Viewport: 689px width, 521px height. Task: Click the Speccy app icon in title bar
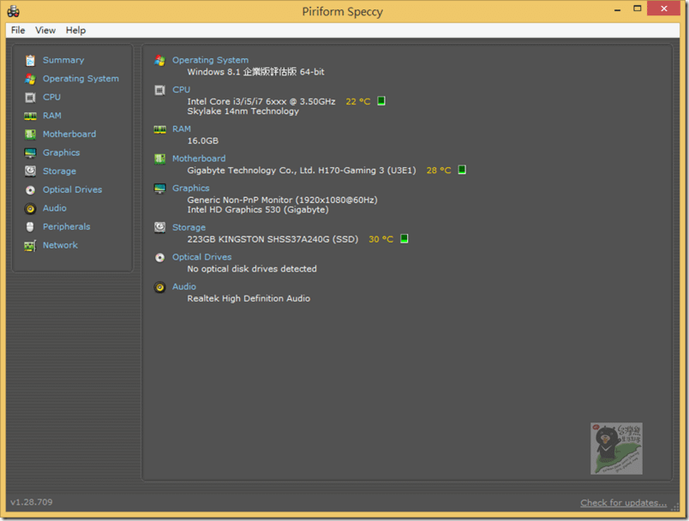13,11
